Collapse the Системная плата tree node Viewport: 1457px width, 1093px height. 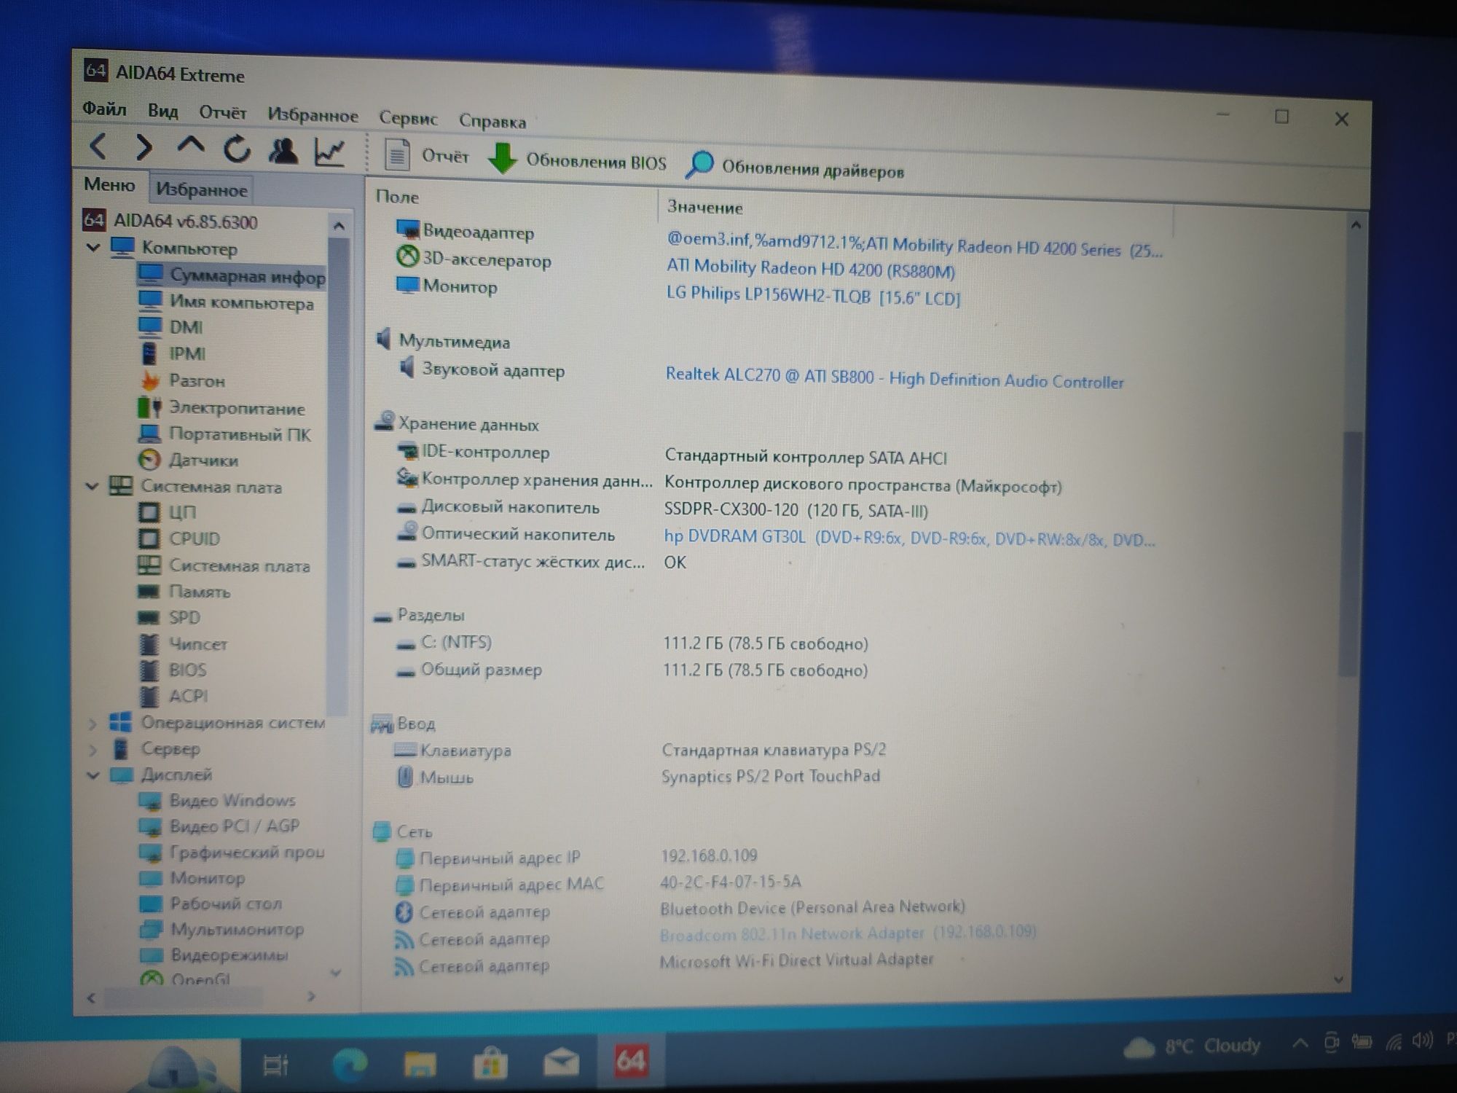(93, 485)
